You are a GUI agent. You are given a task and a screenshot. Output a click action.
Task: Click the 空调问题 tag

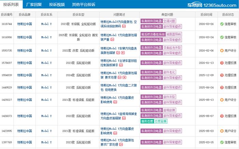click(x=169, y=21)
